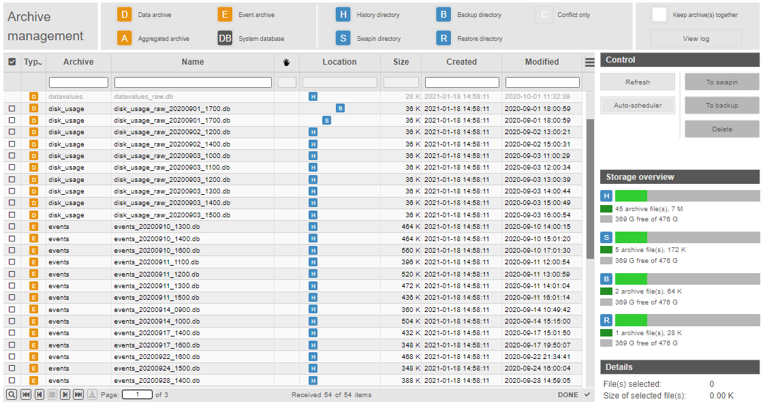Viewport: 763px width, 406px height.
Task: Click the Swapin directory legend icon
Action: click(342, 38)
